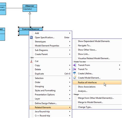The image size is (122, 118).
Task: Click the Transit To arrow icon
Action: [74, 69]
